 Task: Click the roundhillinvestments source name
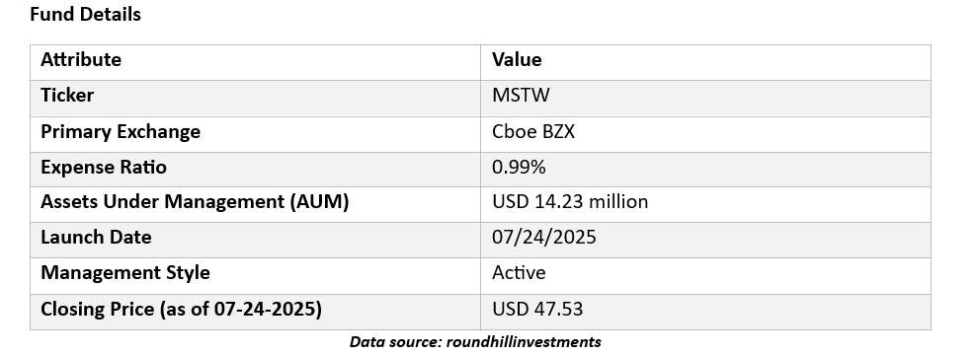(524, 341)
